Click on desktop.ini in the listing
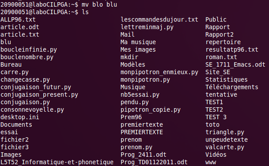This screenshot has height=166, width=269. click(x=20, y=117)
